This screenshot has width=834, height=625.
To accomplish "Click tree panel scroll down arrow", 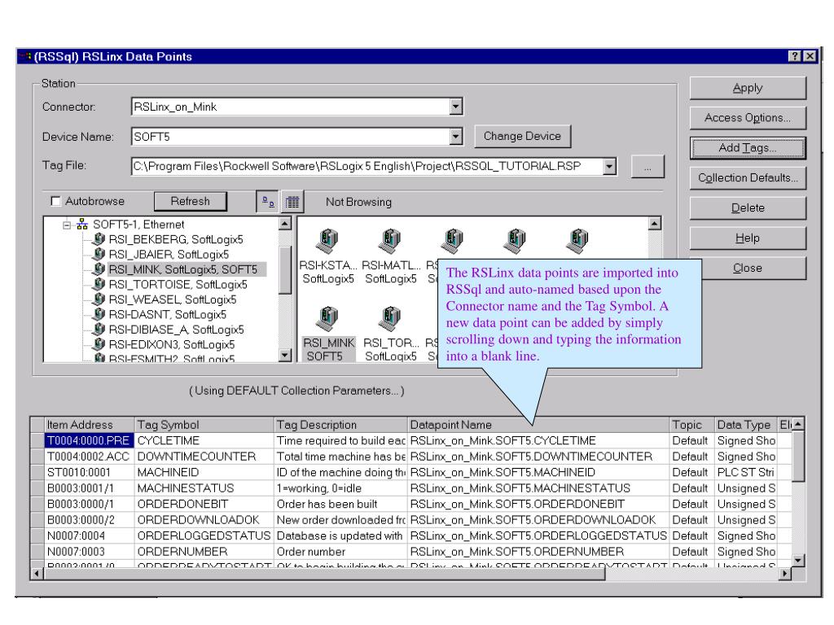I will point(285,356).
